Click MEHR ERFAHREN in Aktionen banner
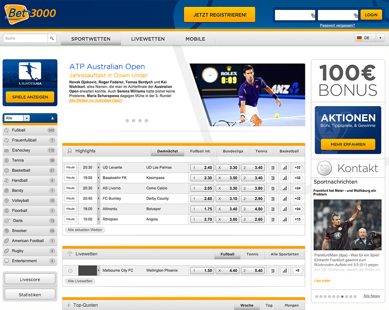This screenshot has width=389, height=310. tap(348, 144)
